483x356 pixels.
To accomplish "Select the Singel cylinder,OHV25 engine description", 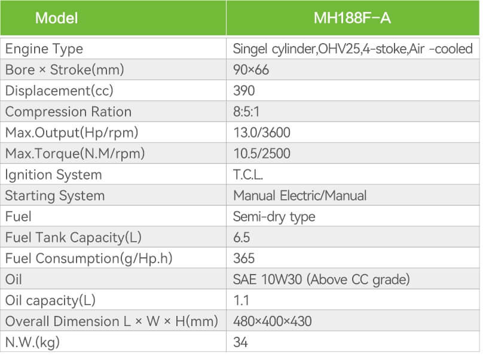I will point(353,49).
